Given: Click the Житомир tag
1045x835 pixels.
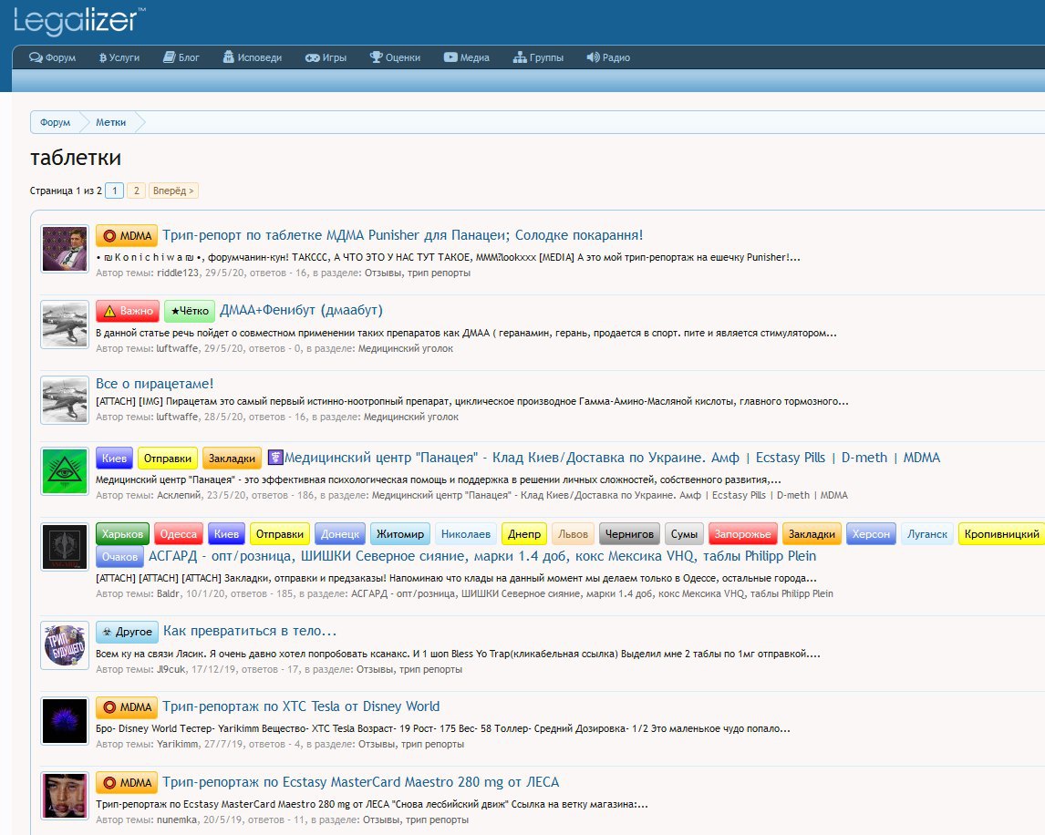Looking at the screenshot, I should point(400,534).
